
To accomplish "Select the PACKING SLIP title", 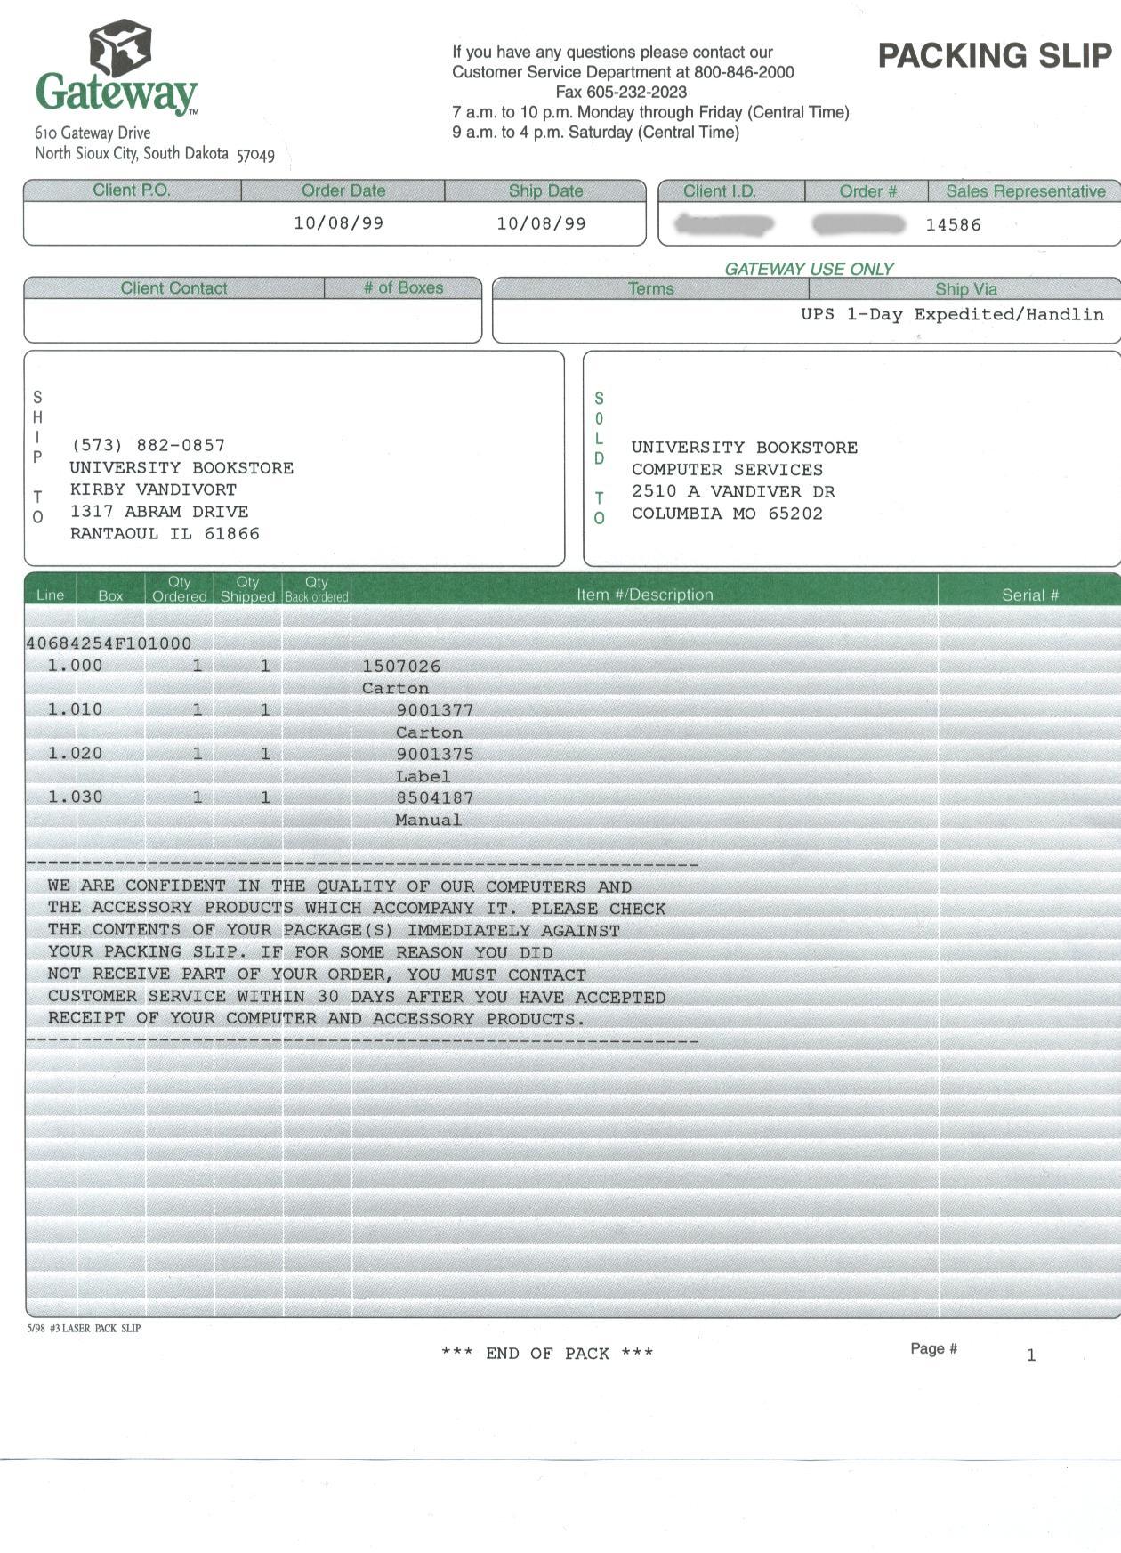I will tap(995, 55).
